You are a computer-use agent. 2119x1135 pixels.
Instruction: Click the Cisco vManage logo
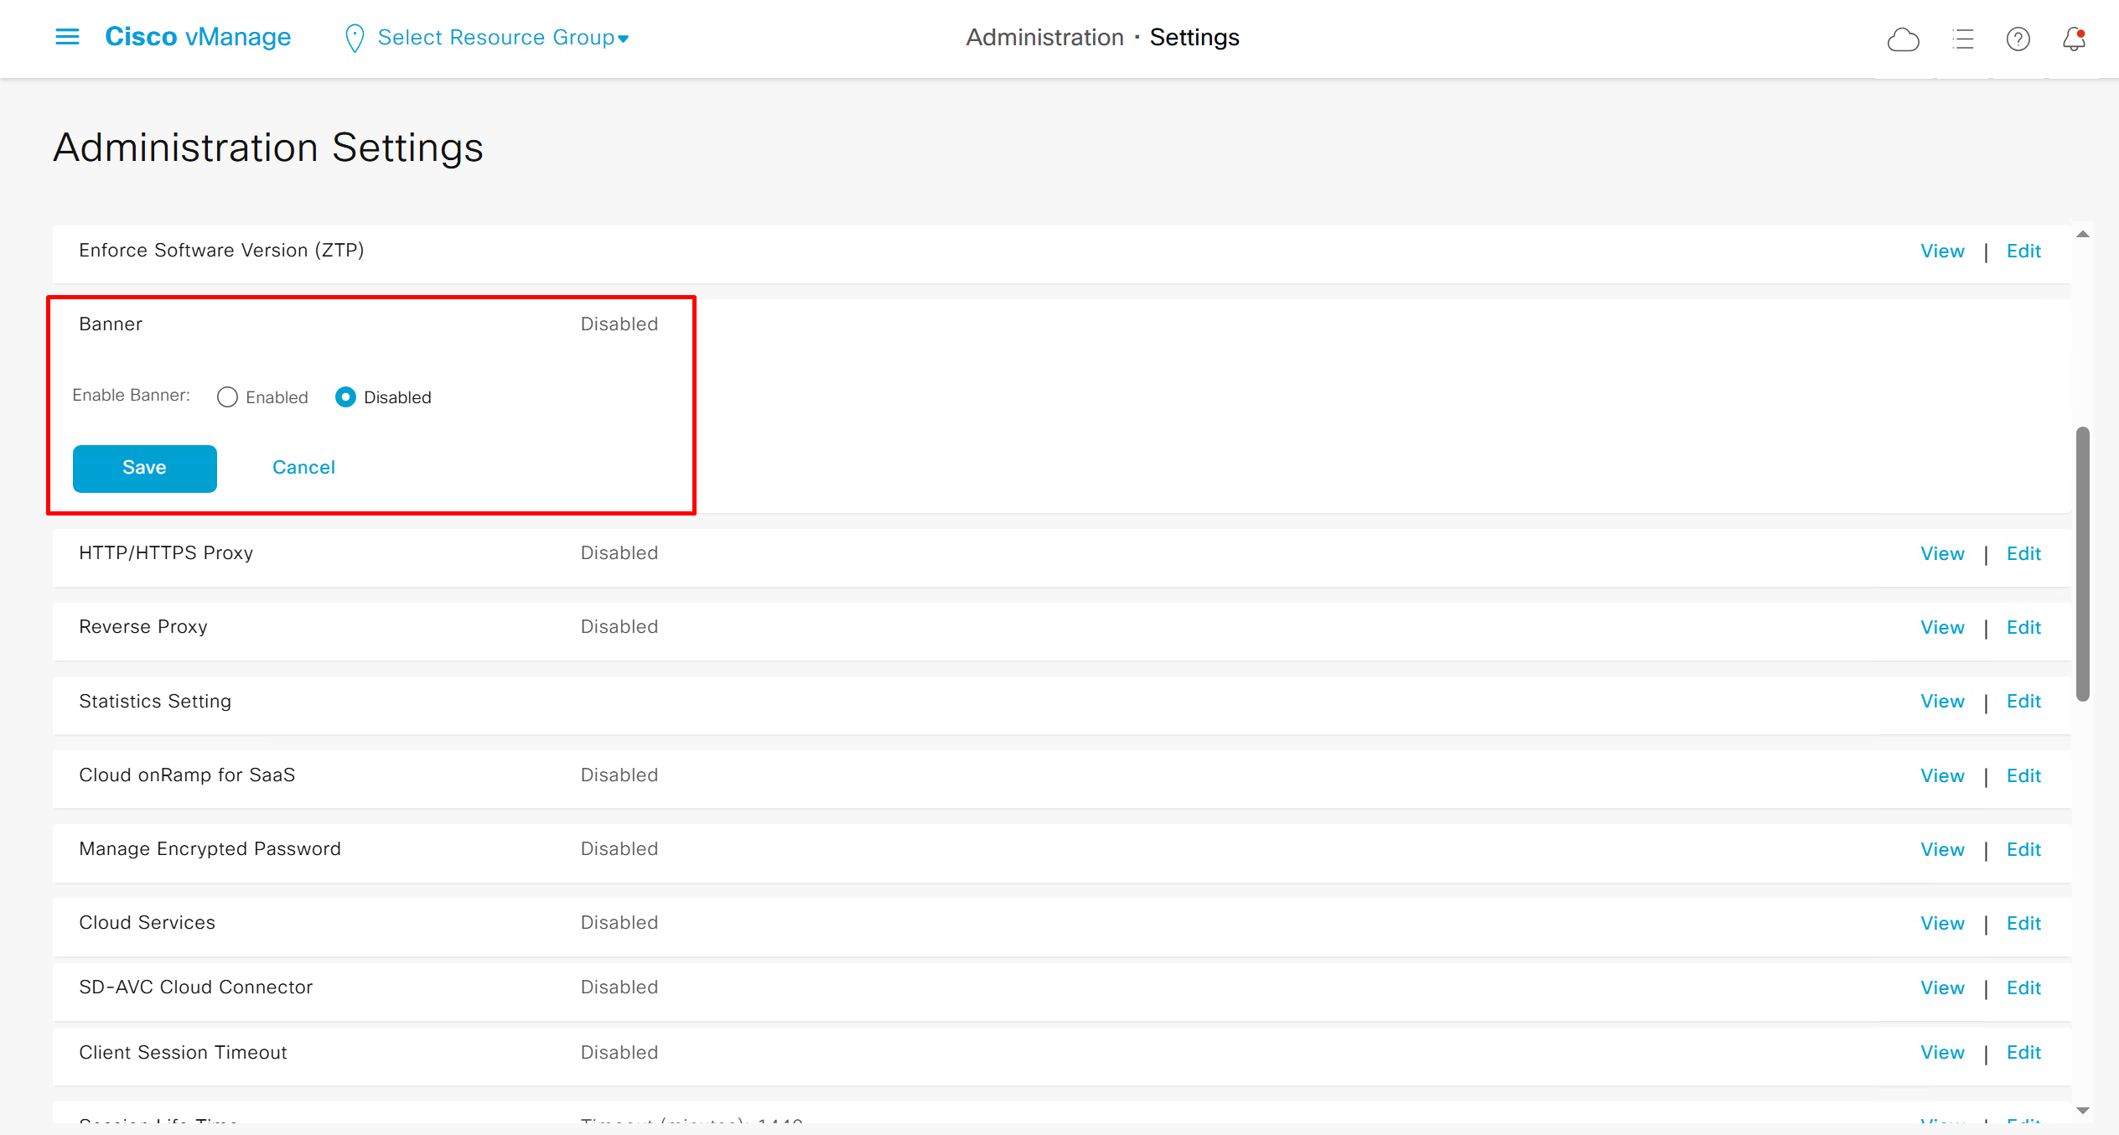coord(198,37)
